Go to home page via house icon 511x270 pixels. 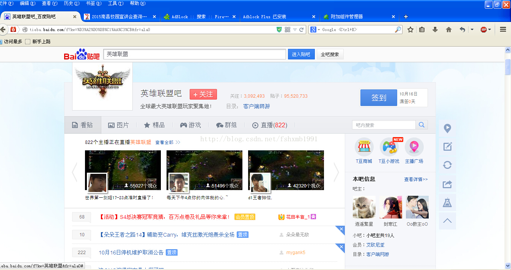point(449,30)
